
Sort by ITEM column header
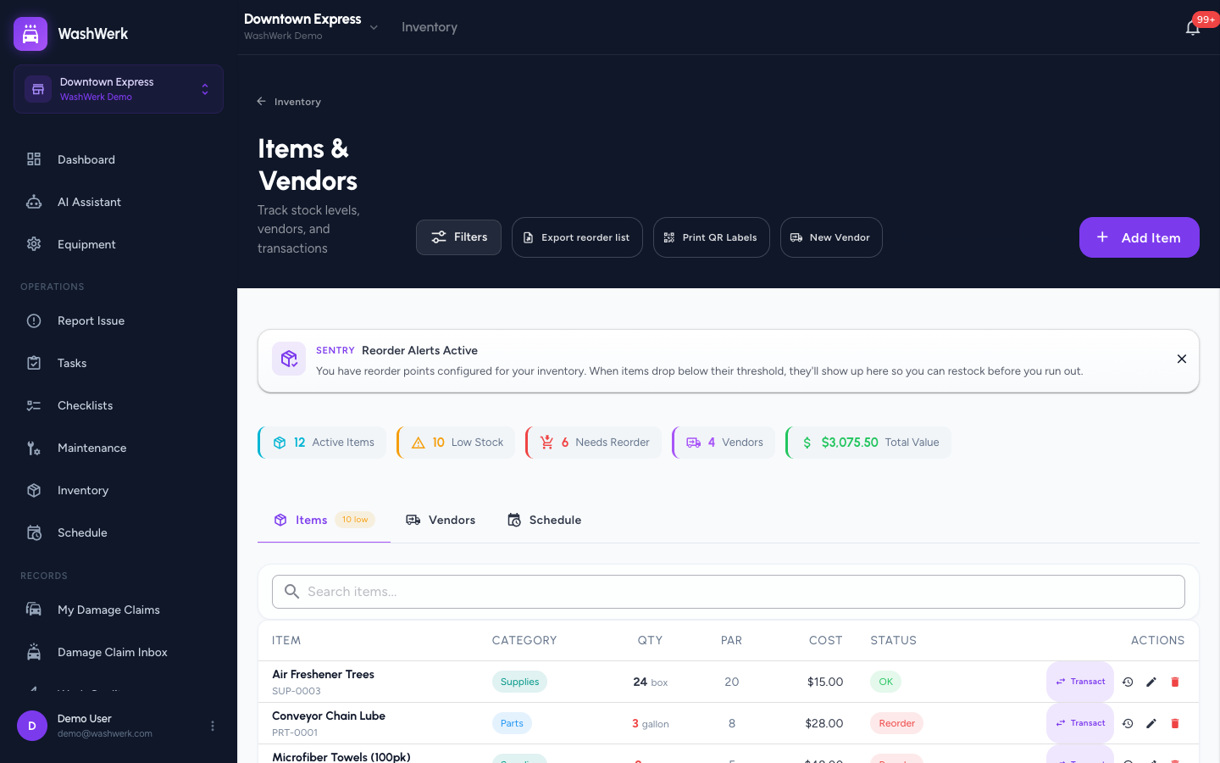286,640
